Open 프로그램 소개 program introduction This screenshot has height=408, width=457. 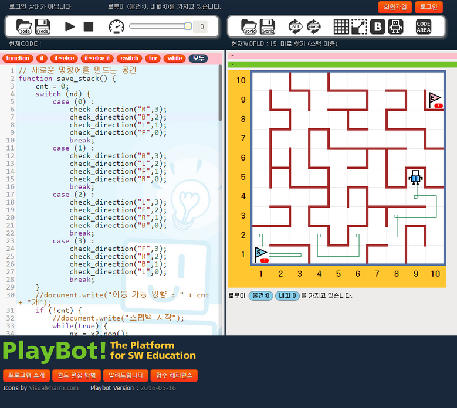[x=26, y=375]
